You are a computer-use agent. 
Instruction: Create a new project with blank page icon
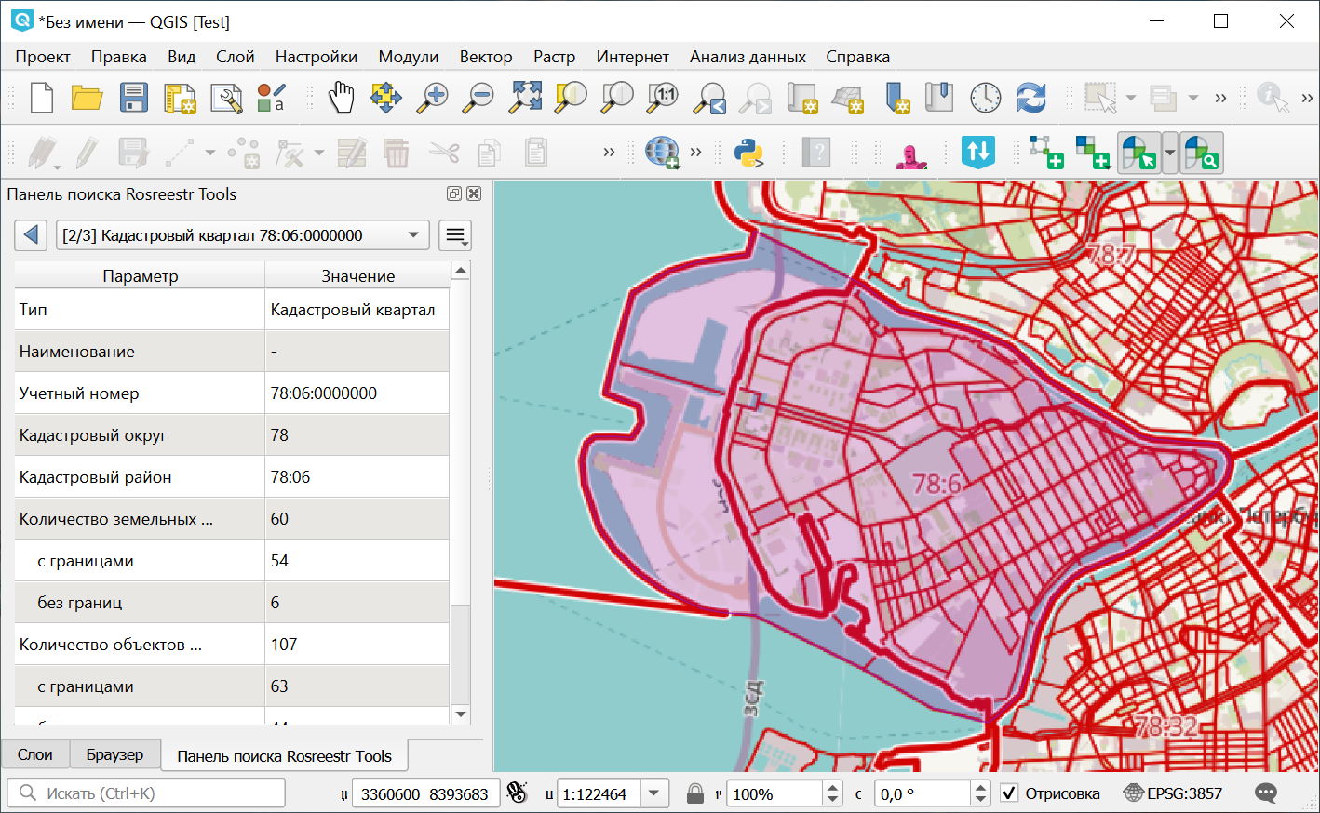click(42, 98)
